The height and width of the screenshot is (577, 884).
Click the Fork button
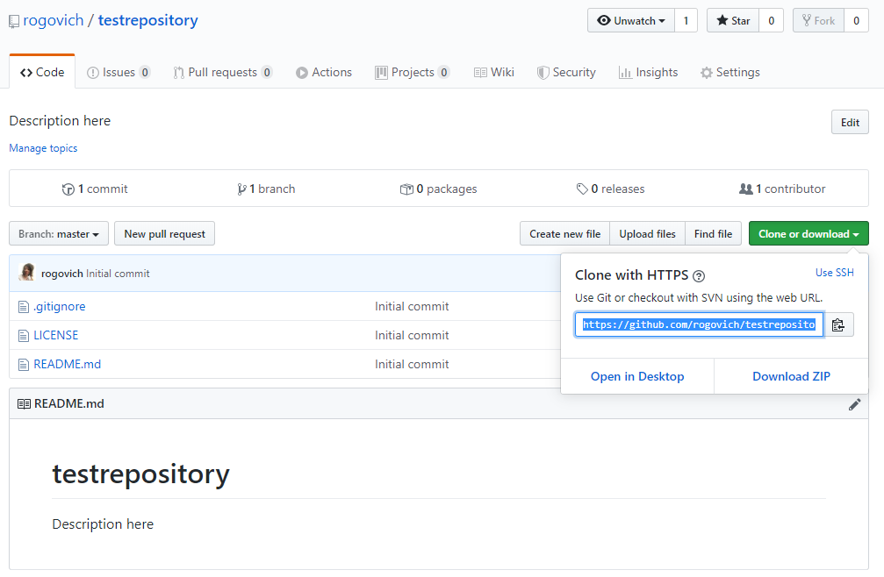[819, 21]
